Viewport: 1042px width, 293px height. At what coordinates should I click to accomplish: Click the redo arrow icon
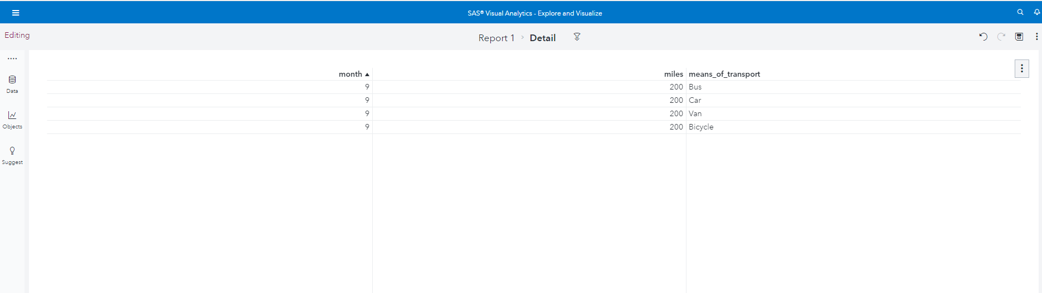pyautogui.click(x=1001, y=37)
